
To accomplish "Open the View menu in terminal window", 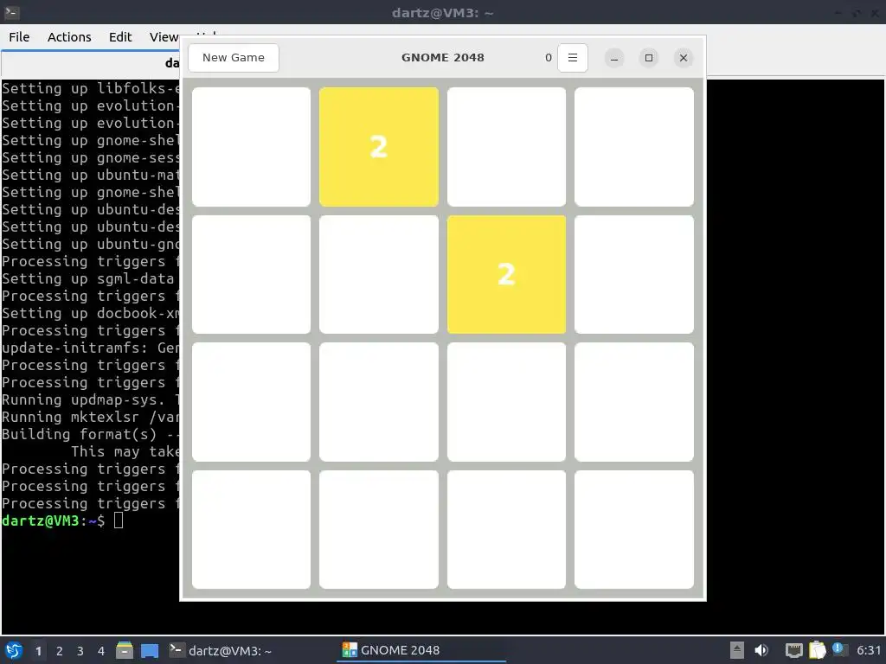I will (164, 37).
